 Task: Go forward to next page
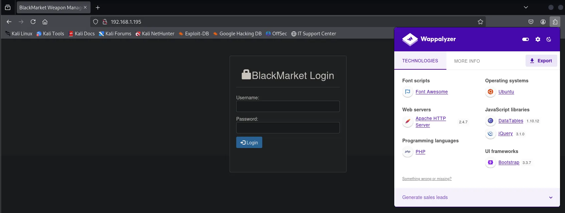click(x=21, y=22)
